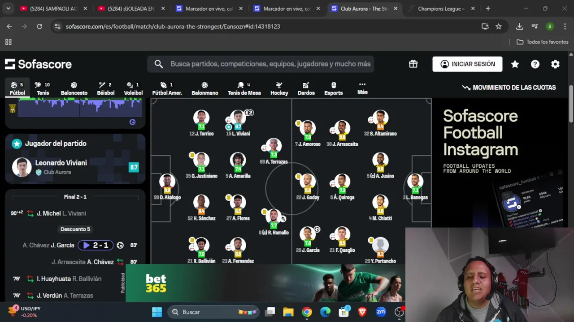Select Béisbol sport tab

(106, 89)
